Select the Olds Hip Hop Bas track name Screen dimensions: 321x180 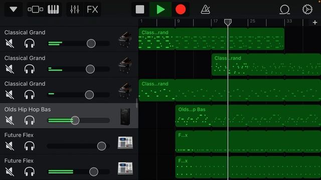pos(28,109)
